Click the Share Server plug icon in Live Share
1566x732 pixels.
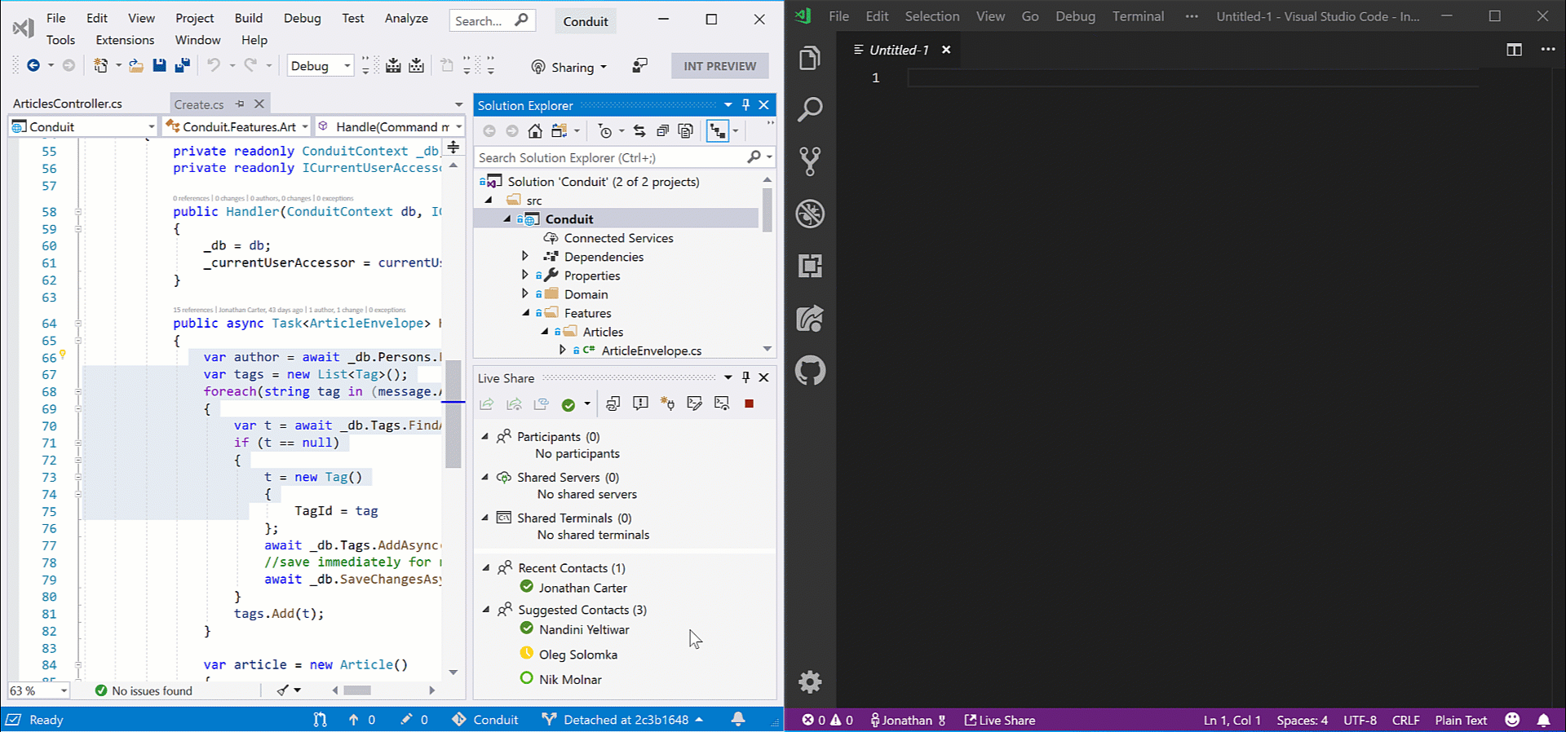click(x=667, y=403)
